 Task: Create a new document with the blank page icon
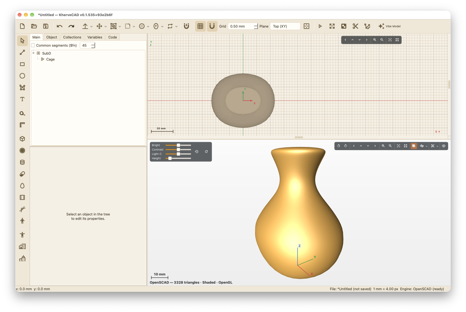pos(22,26)
